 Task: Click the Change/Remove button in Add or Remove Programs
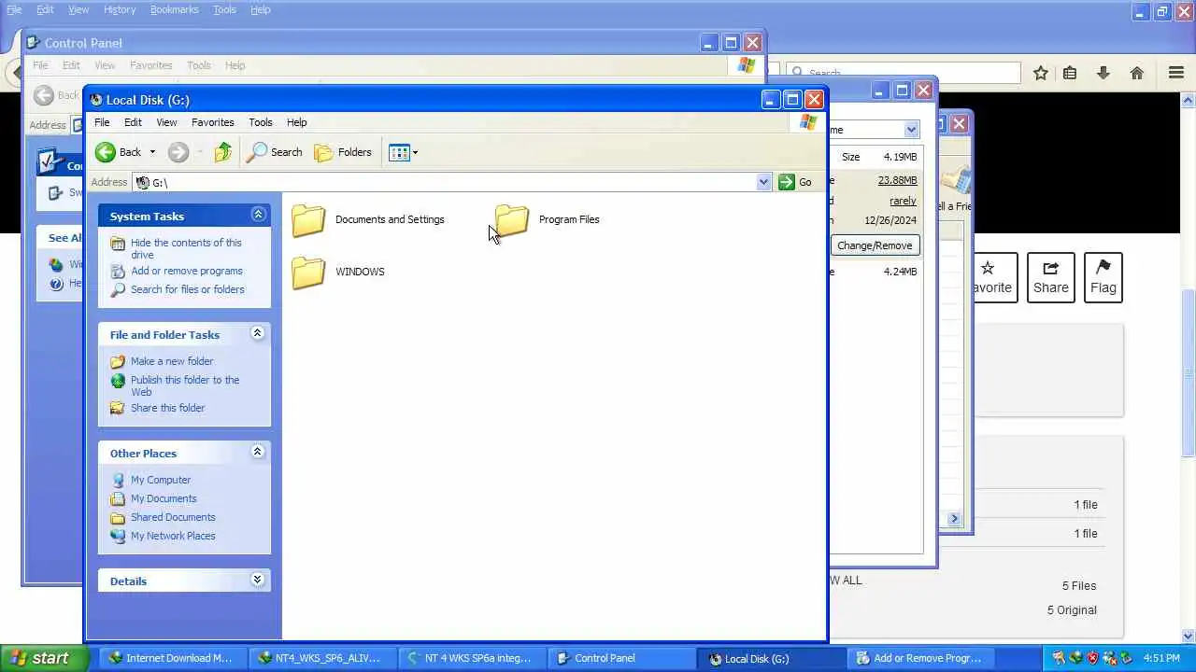875,245
